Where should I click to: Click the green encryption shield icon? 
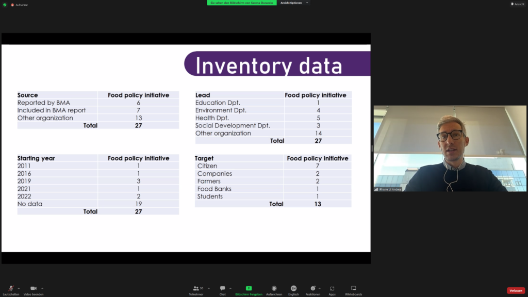tap(5, 5)
